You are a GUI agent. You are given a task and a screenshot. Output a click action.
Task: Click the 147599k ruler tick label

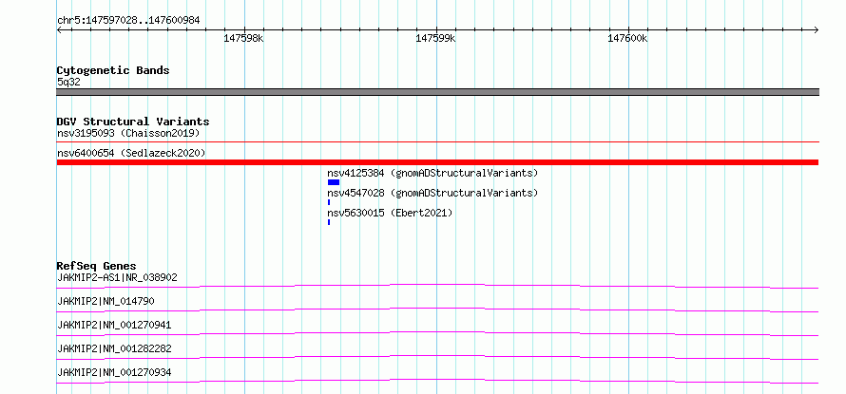[x=435, y=38]
